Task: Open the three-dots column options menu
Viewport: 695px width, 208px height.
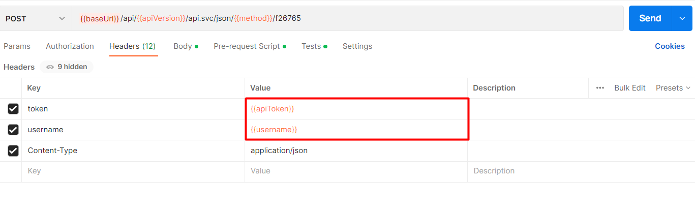Action: tap(600, 88)
